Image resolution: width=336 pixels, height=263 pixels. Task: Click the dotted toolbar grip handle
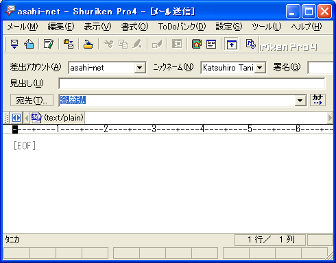pos(6,118)
